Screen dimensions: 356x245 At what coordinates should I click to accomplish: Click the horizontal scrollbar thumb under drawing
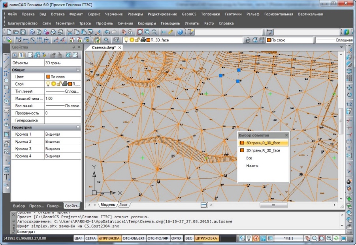[x=273, y=205]
